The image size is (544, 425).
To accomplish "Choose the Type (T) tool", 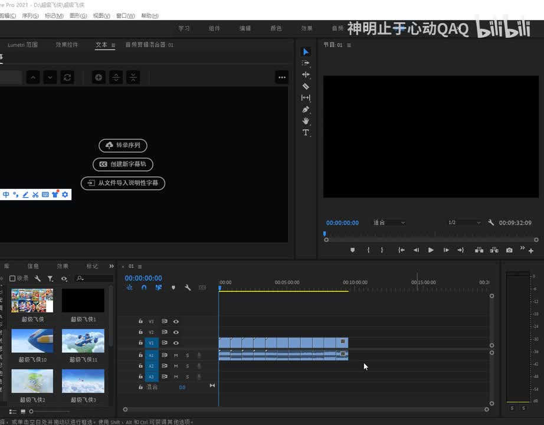I will pos(306,132).
